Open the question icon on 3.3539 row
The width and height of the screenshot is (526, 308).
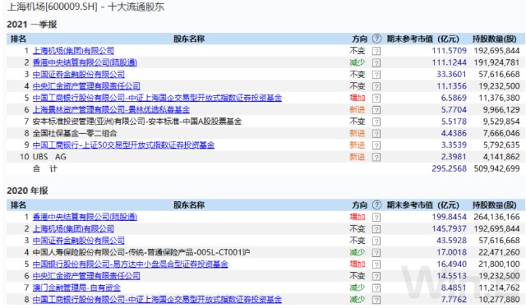pyautogui.click(x=376, y=145)
